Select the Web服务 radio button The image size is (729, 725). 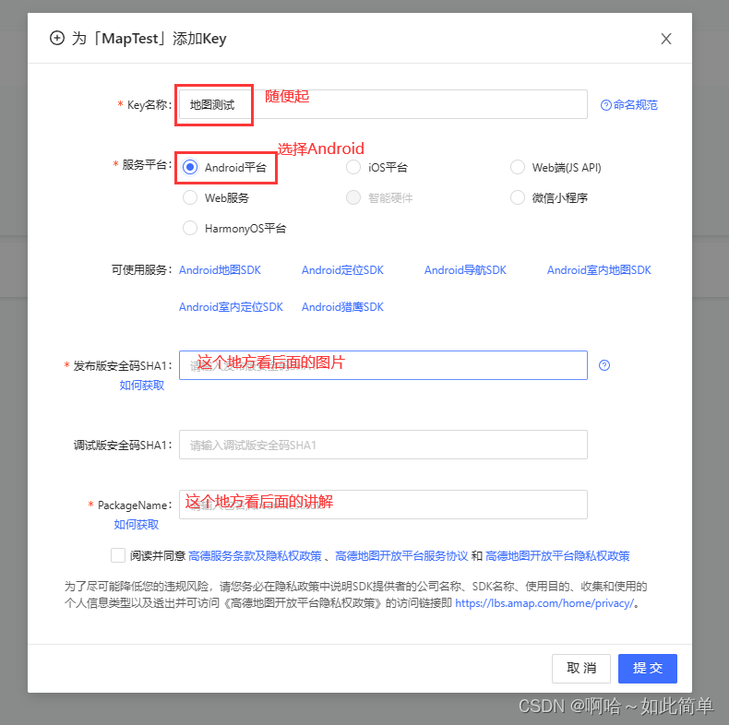click(190, 197)
